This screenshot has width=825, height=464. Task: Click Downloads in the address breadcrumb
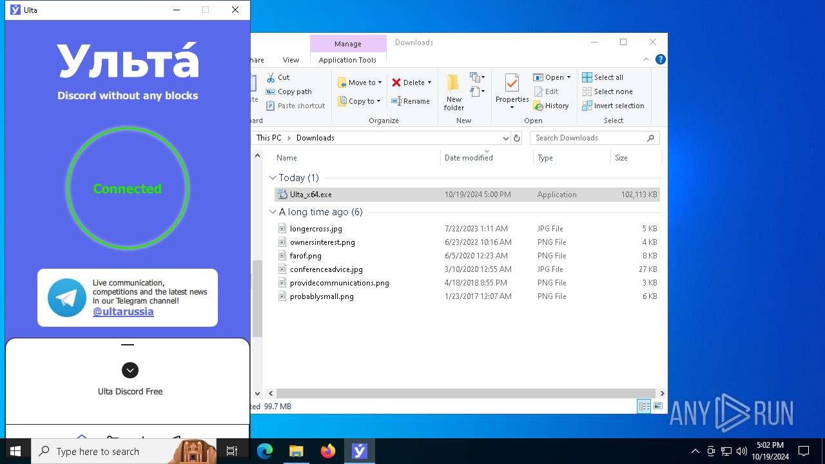tap(315, 138)
